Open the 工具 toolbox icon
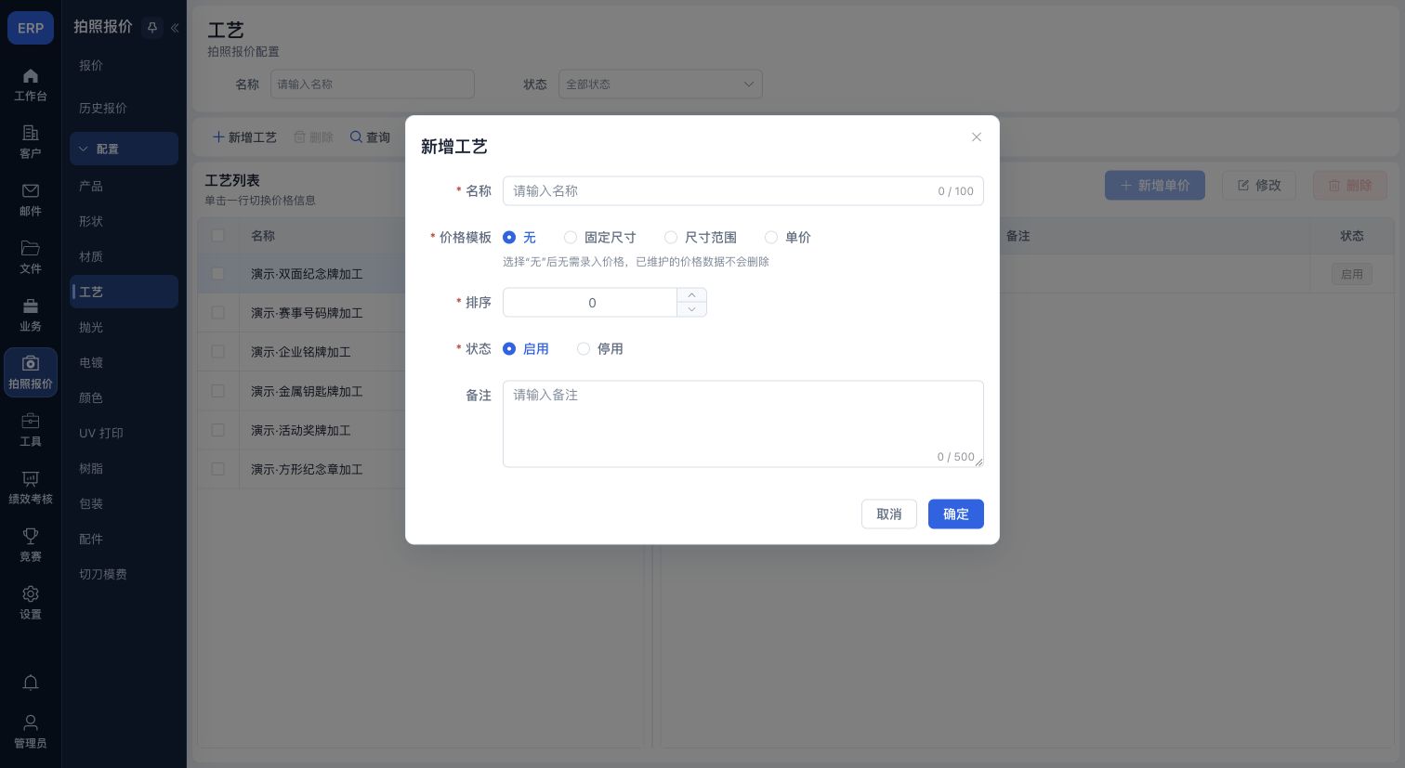 coord(31,430)
